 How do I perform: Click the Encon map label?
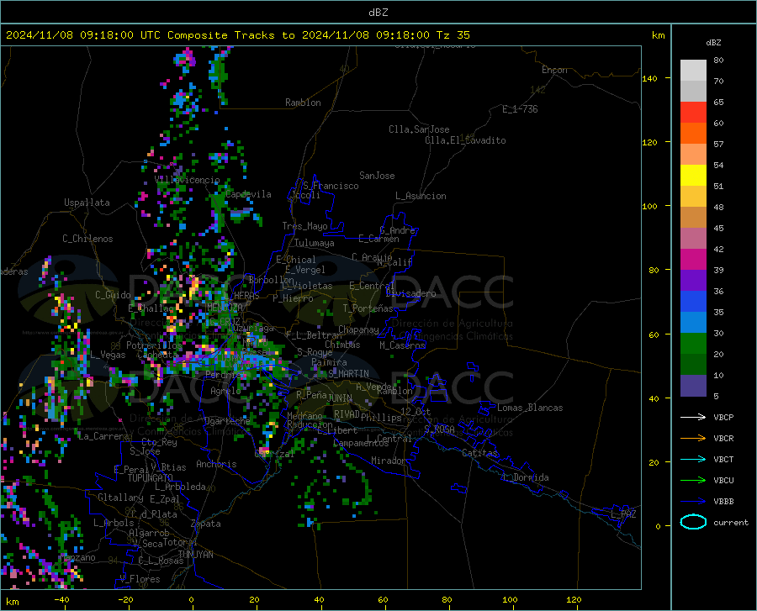(x=554, y=70)
